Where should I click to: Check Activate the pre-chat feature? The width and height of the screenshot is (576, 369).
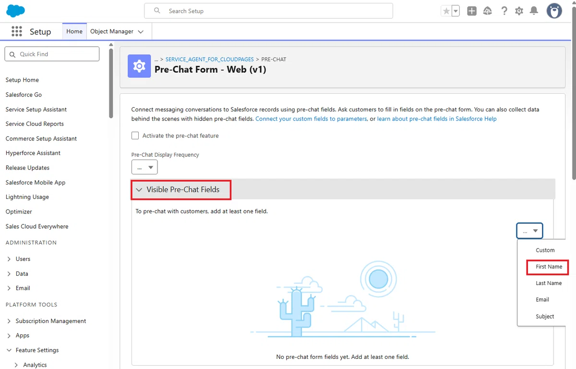tap(135, 135)
